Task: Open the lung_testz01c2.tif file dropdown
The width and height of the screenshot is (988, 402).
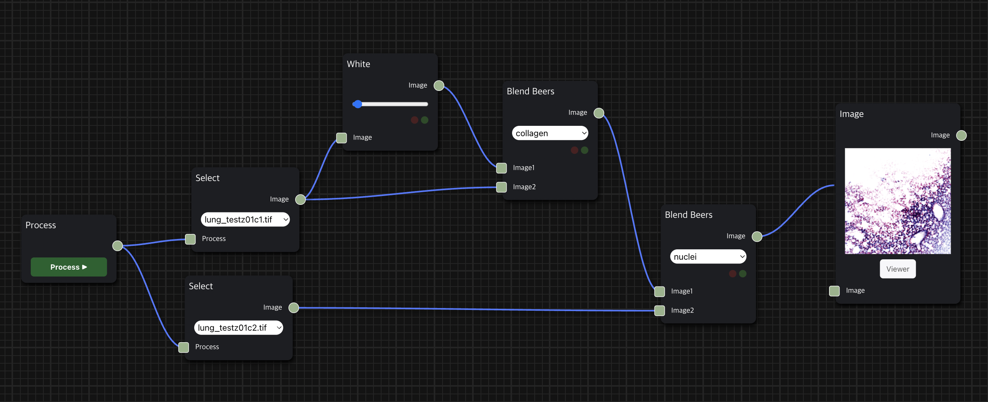Action: coord(239,328)
